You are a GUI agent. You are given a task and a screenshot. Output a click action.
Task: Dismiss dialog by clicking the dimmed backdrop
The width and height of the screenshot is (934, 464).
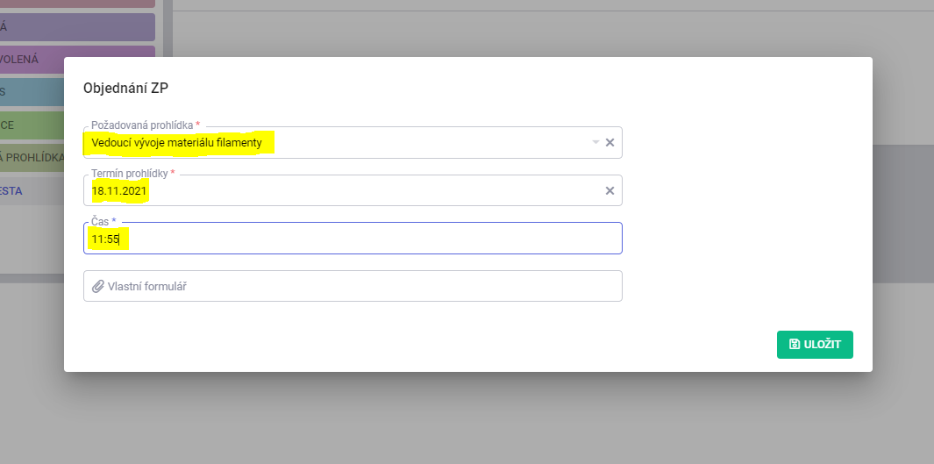click(467, 417)
